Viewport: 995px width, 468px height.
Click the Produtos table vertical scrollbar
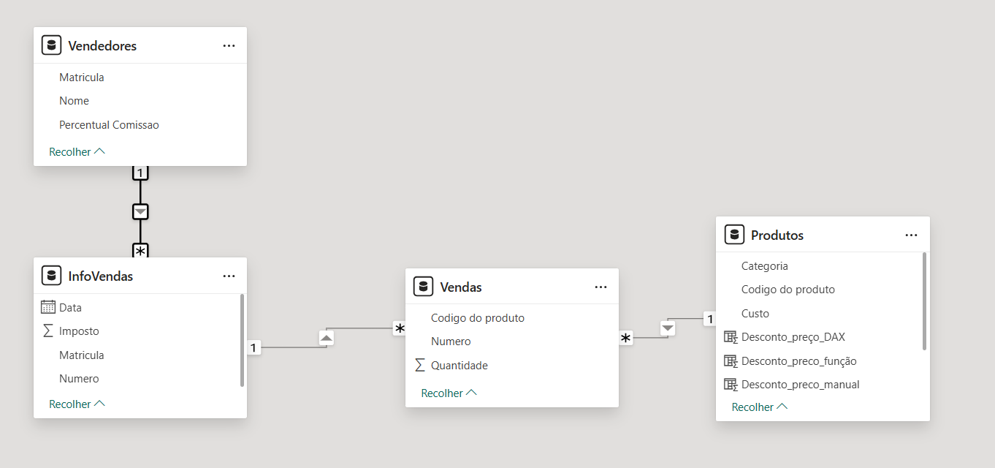[925, 301]
